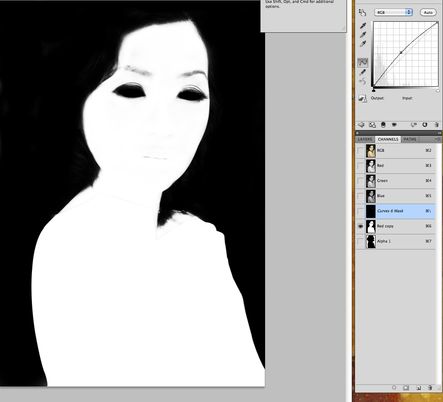This screenshot has width=443, height=402.
Task: Load channel as selection icon
Action: [x=394, y=387]
